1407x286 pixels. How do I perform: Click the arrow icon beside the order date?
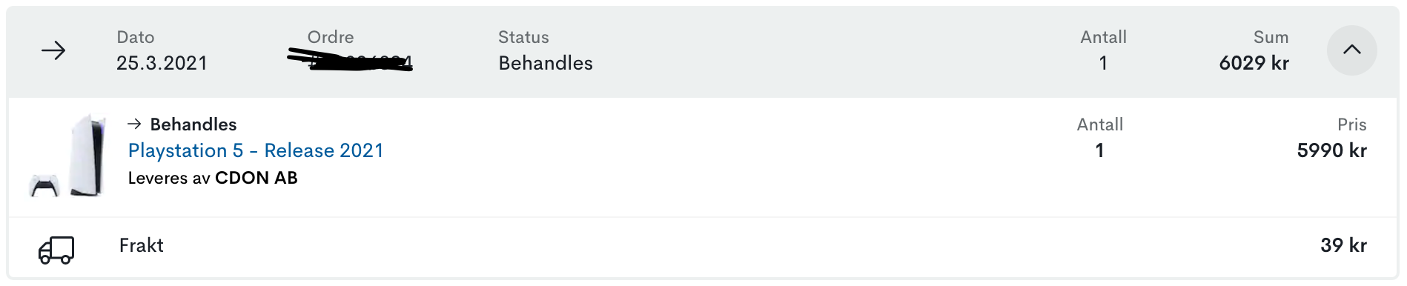(53, 50)
